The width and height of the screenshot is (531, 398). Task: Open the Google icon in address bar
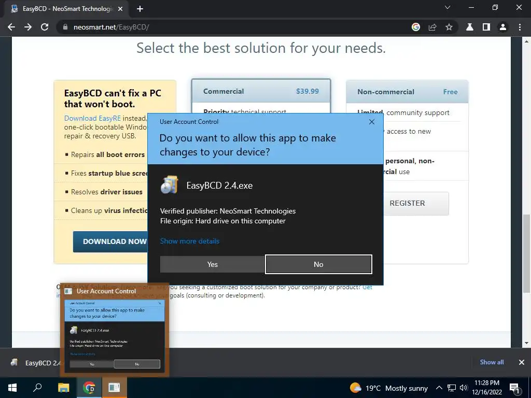pyautogui.click(x=416, y=27)
